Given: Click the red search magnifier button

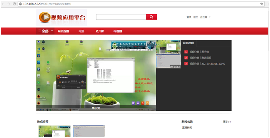Looking at the screenshot, I should pyautogui.click(x=152, y=17).
